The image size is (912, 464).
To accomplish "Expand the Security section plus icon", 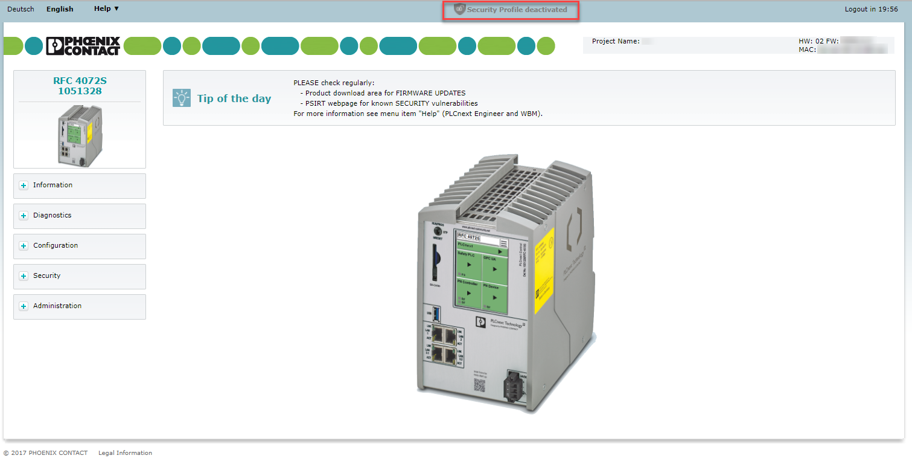I will pyautogui.click(x=24, y=276).
